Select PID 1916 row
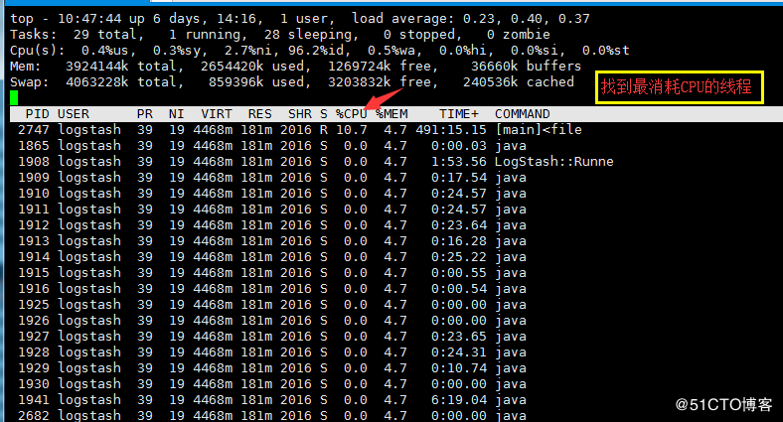Screen dimensions: 783x422 click(x=272, y=289)
